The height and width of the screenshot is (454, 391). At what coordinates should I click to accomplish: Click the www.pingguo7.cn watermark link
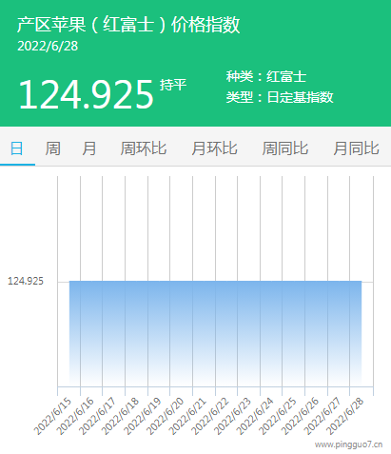coord(348,444)
